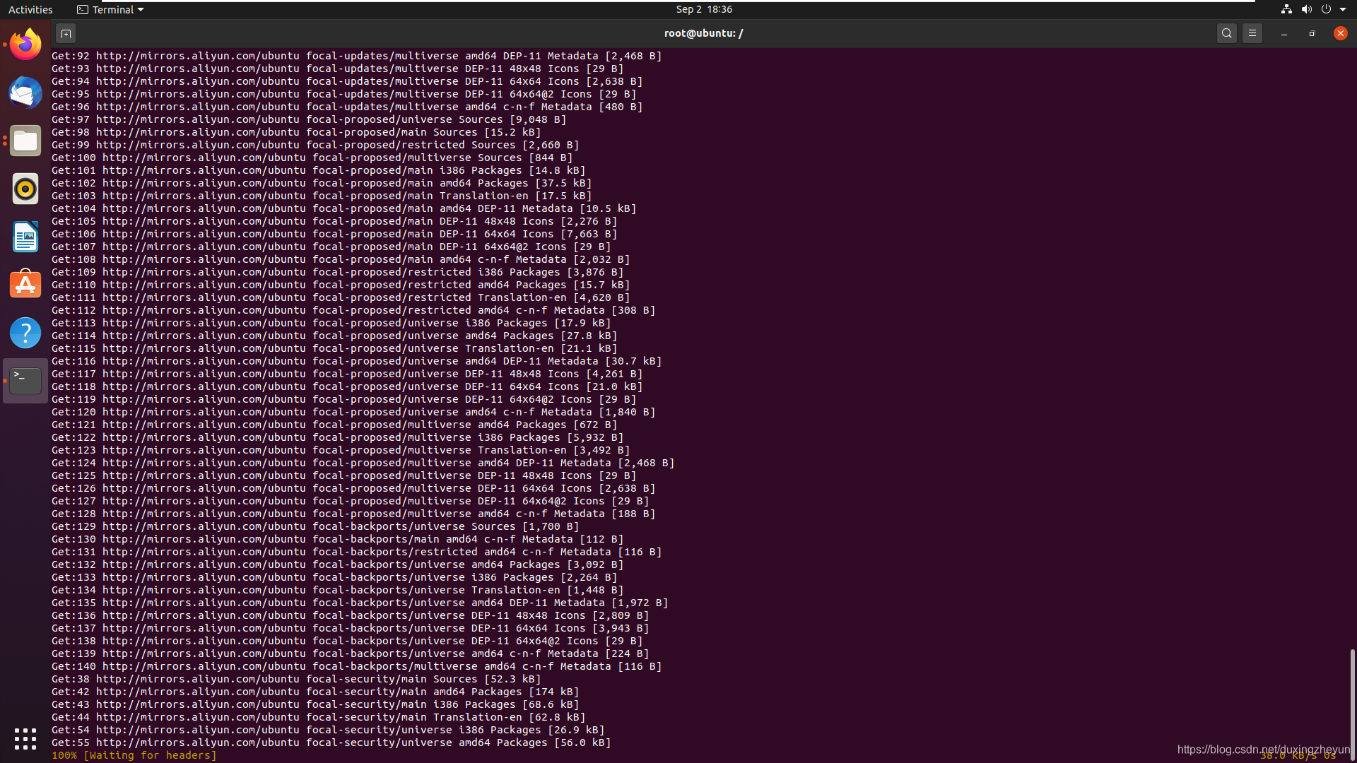Open the clock showing Sep 2 18:36
The image size is (1357, 763).
click(704, 9)
